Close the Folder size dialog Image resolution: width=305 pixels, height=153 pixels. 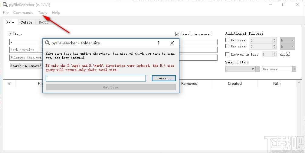tap(172, 43)
